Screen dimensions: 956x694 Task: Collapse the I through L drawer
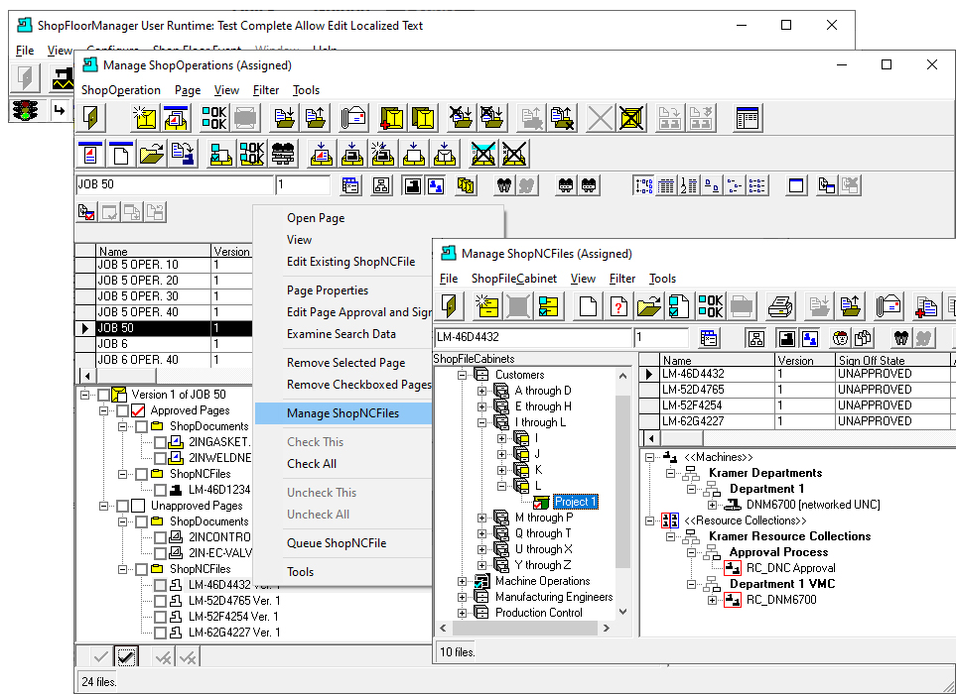click(481, 422)
